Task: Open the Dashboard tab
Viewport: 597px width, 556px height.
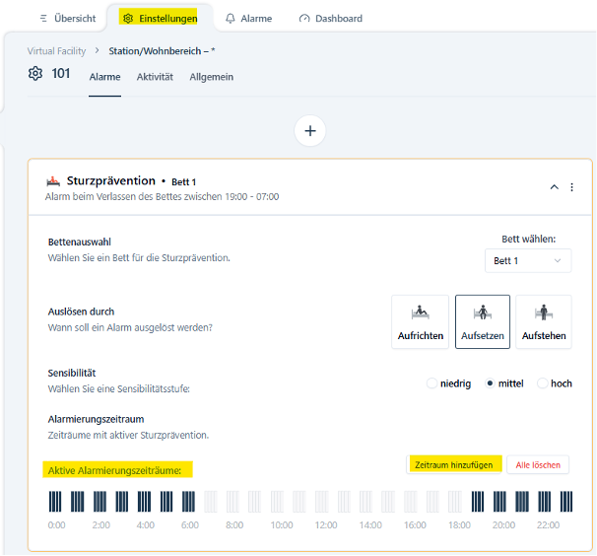Action: point(330,19)
